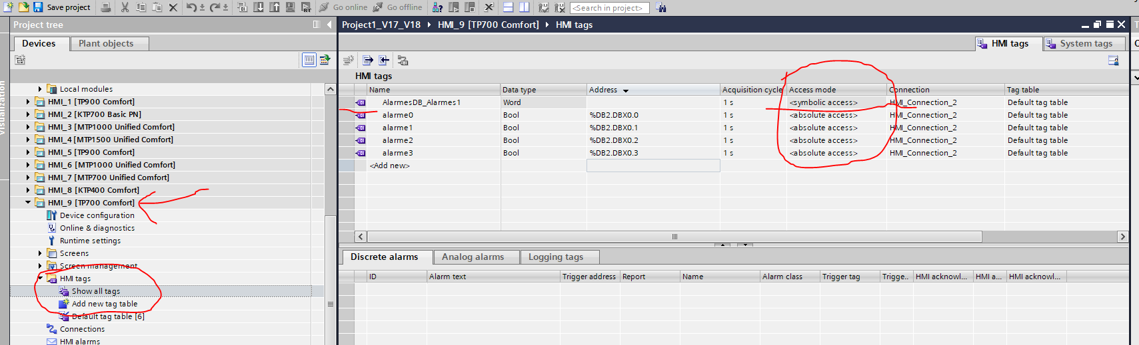Click the Export tags icon in editor toolbar

click(x=368, y=60)
